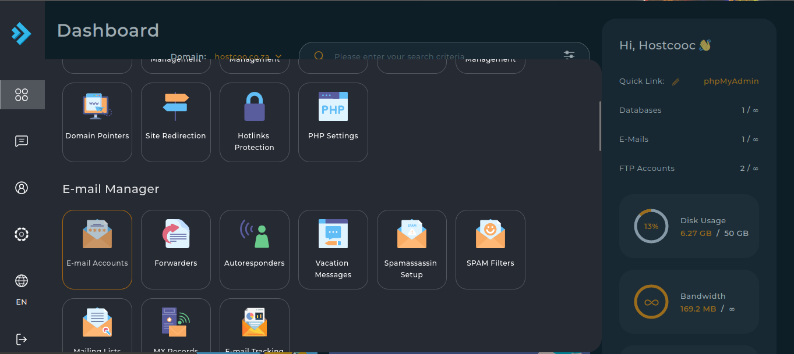Open the search filter options icon

pos(569,56)
